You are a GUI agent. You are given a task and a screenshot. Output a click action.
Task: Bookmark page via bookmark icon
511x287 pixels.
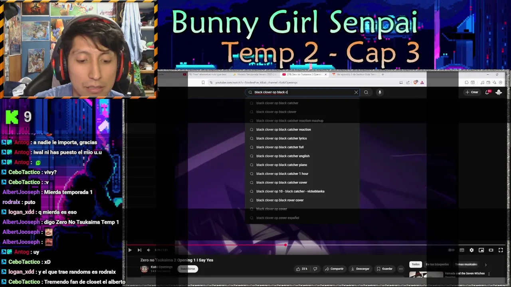pyautogui.click(x=203, y=83)
